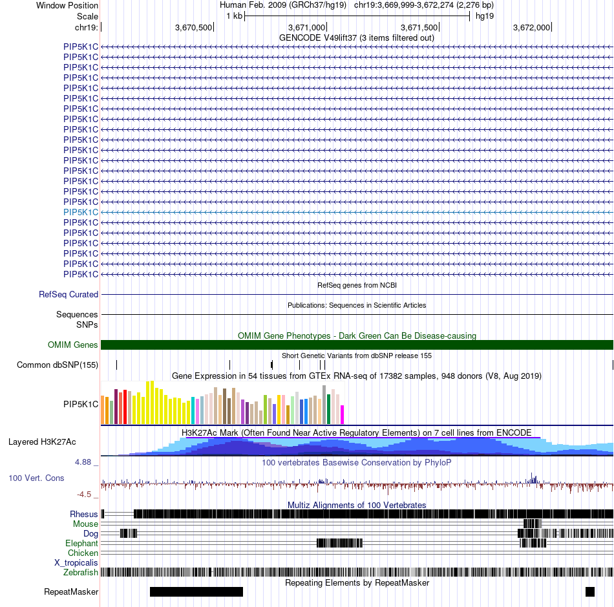Click the "hg19" label beside scale bar
This screenshot has width=614, height=607.
[x=484, y=16]
